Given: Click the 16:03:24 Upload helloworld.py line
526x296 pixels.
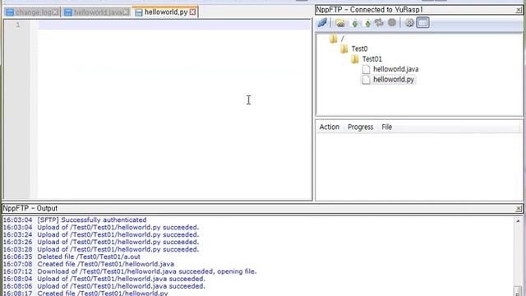Looking at the screenshot, I should tap(101, 234).
